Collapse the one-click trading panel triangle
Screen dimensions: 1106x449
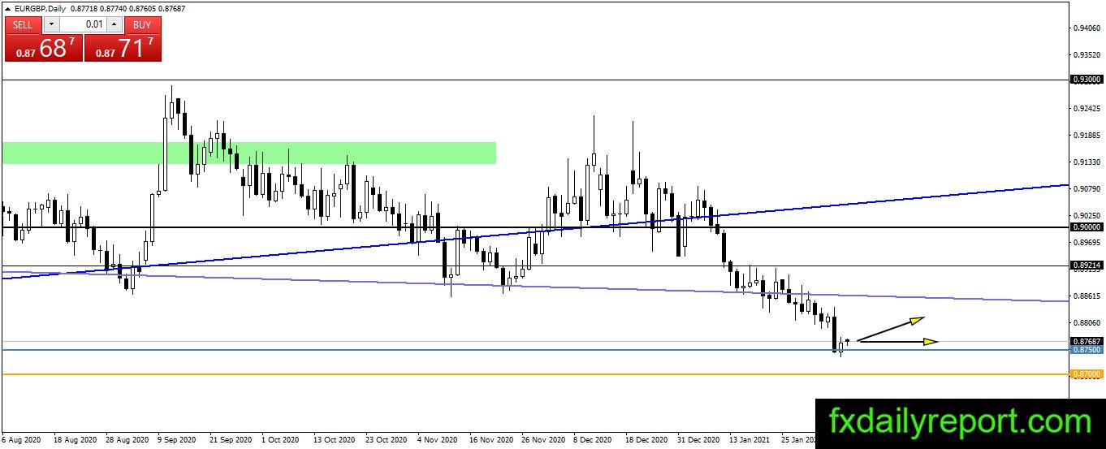pyautogui.click(x=7, y=8)
